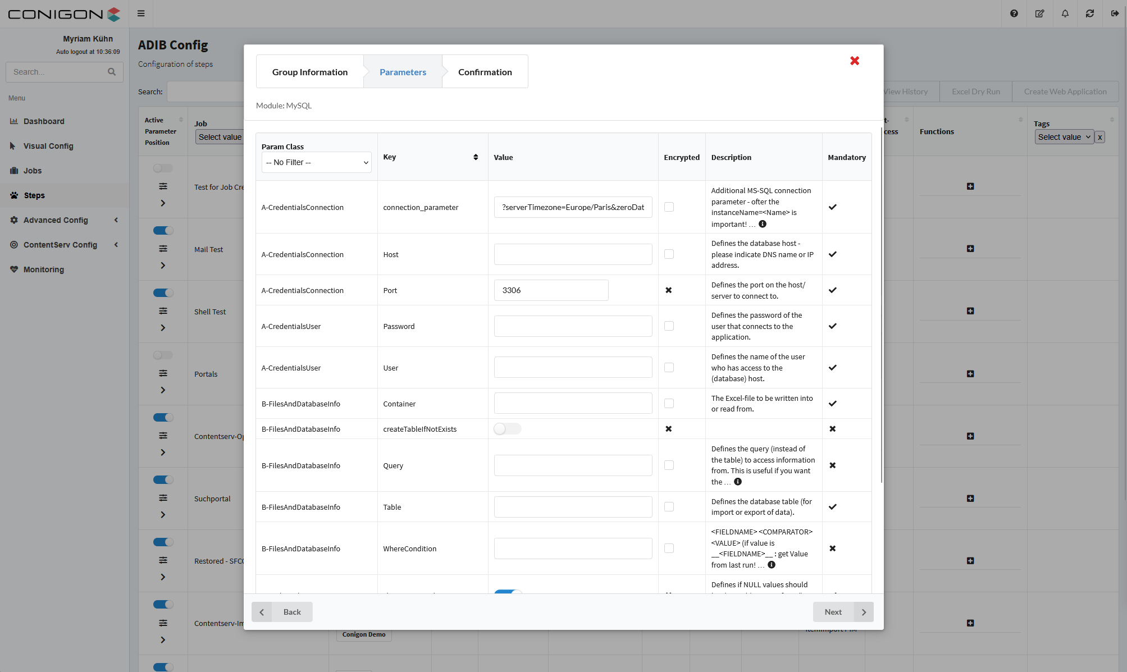The width and height of the screenshot is (1127, 672).
Task: Click the Back button
Action: [282, 612]
